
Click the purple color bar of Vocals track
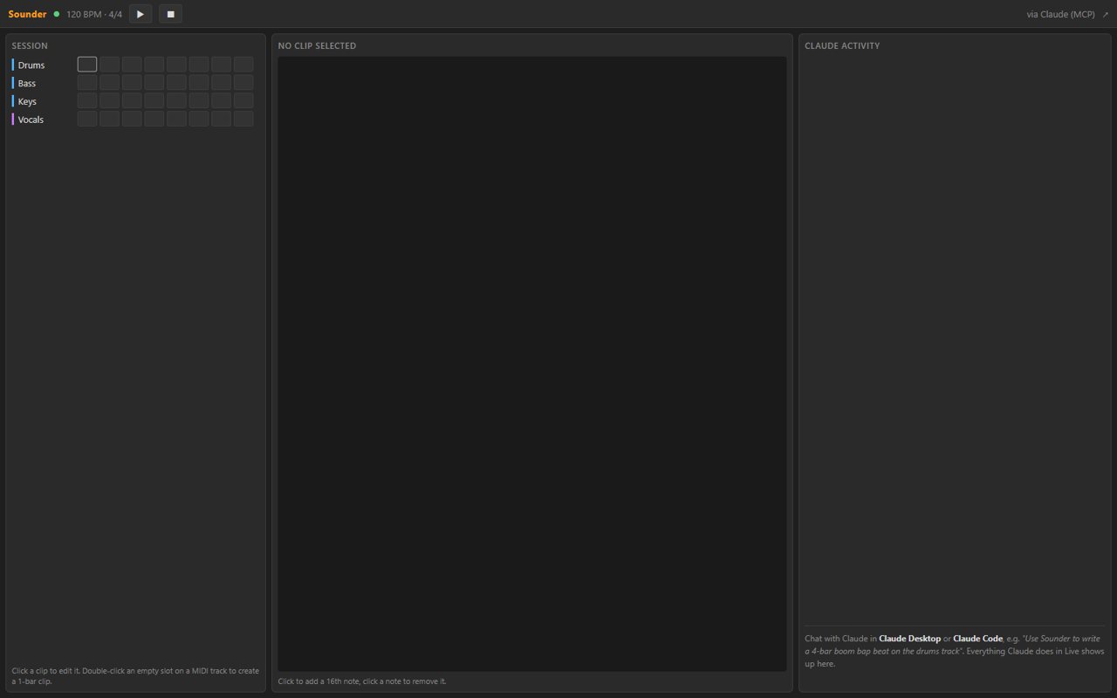tap(13, 120)
